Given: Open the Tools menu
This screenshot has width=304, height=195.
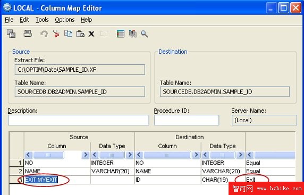Looking at the screenshot, I should (42, 20).
